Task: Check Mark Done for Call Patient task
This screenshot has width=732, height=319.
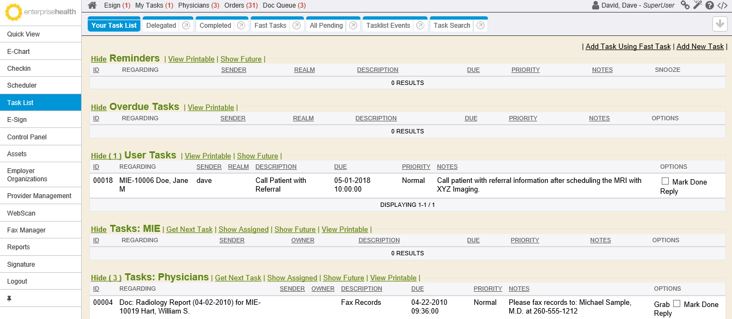Action: pyautogui.click(x=665, y=181)
